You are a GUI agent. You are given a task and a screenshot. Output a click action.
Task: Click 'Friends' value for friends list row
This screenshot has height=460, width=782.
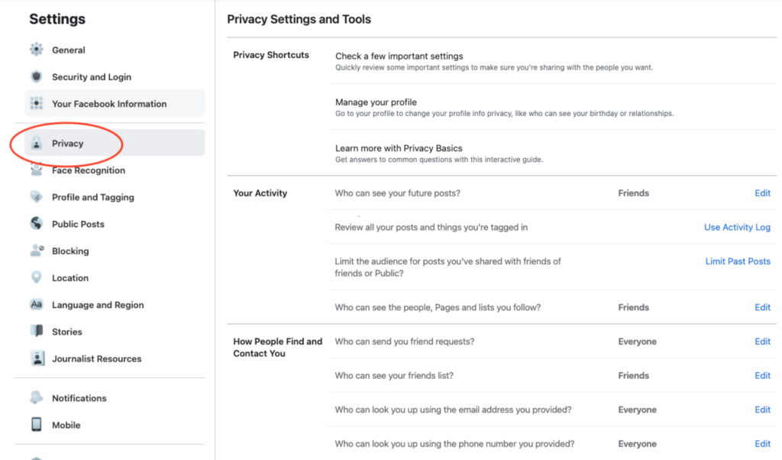click(633, 375)
